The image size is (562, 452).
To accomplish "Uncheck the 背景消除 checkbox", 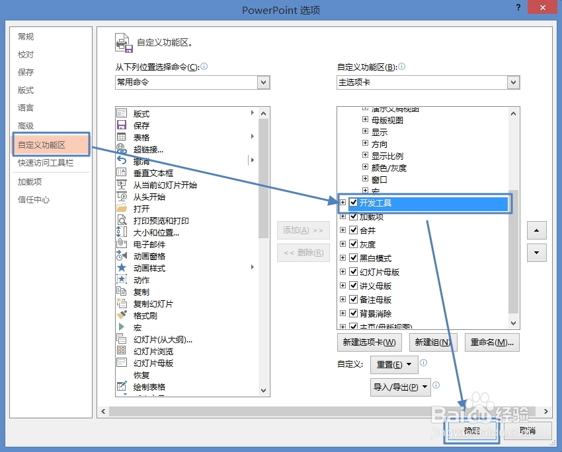I will (x=354, y=313).
